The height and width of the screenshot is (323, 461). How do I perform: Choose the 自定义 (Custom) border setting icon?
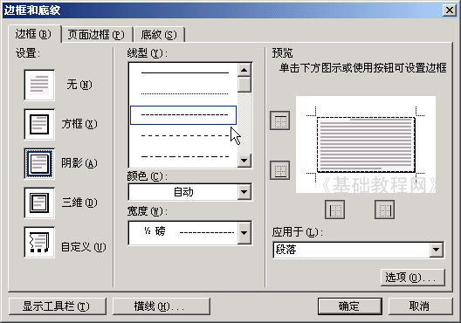(39, 242)
